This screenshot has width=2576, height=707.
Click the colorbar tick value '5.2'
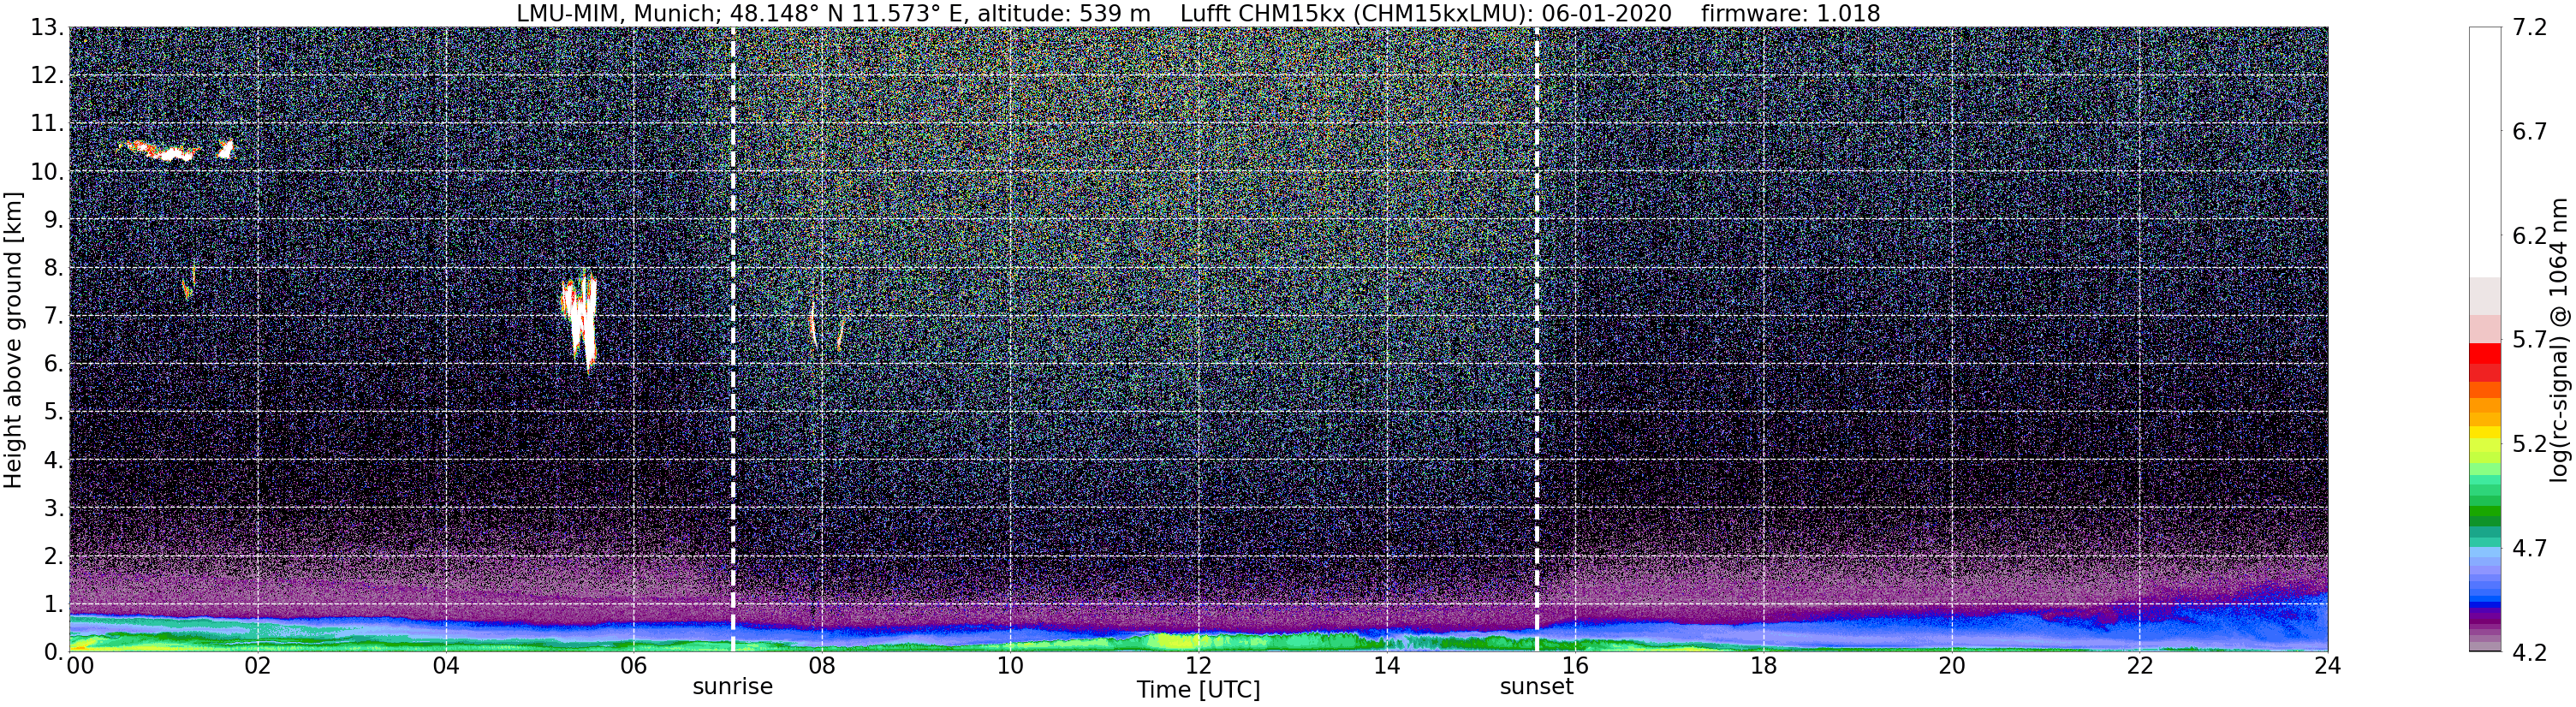(x=2530, y=444)
